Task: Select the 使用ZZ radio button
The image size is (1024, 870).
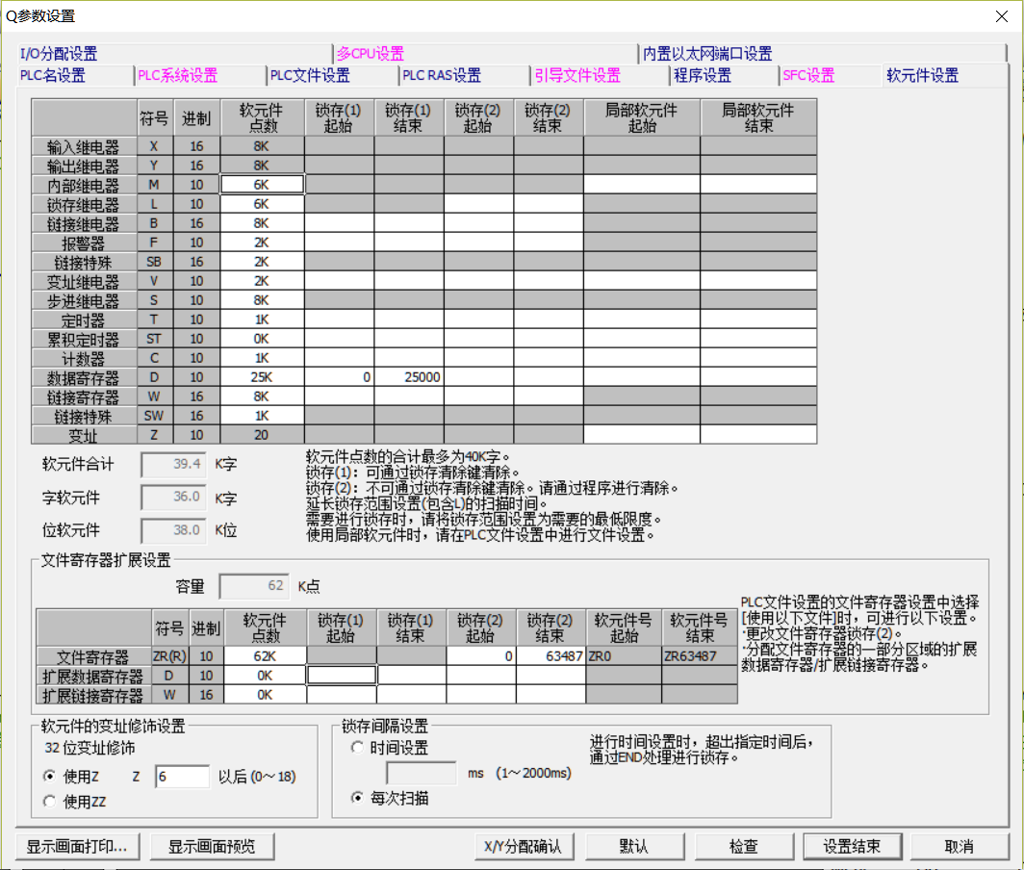Action: pyautogui.click(x=50, y=801)
